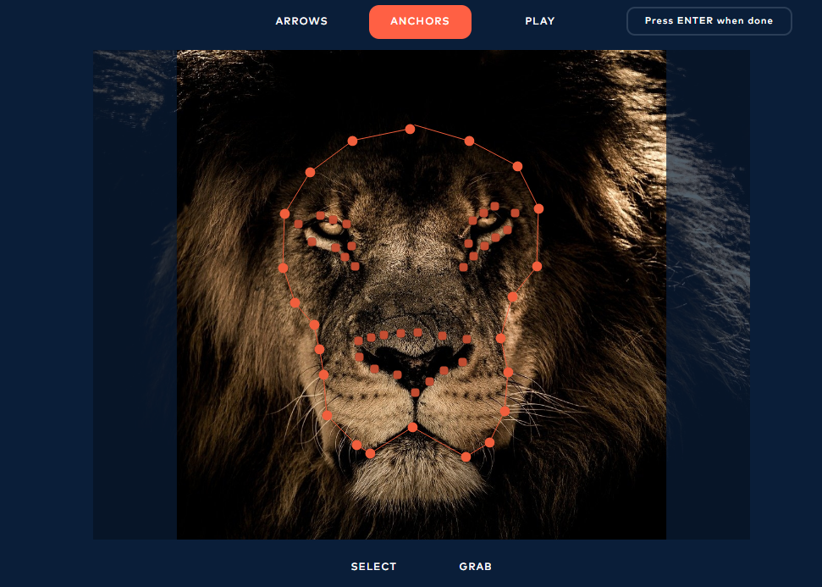Choose the SELECT mode
Image resolution: width=822 pixels, height=587 pixels.
(x=374, y=567)
